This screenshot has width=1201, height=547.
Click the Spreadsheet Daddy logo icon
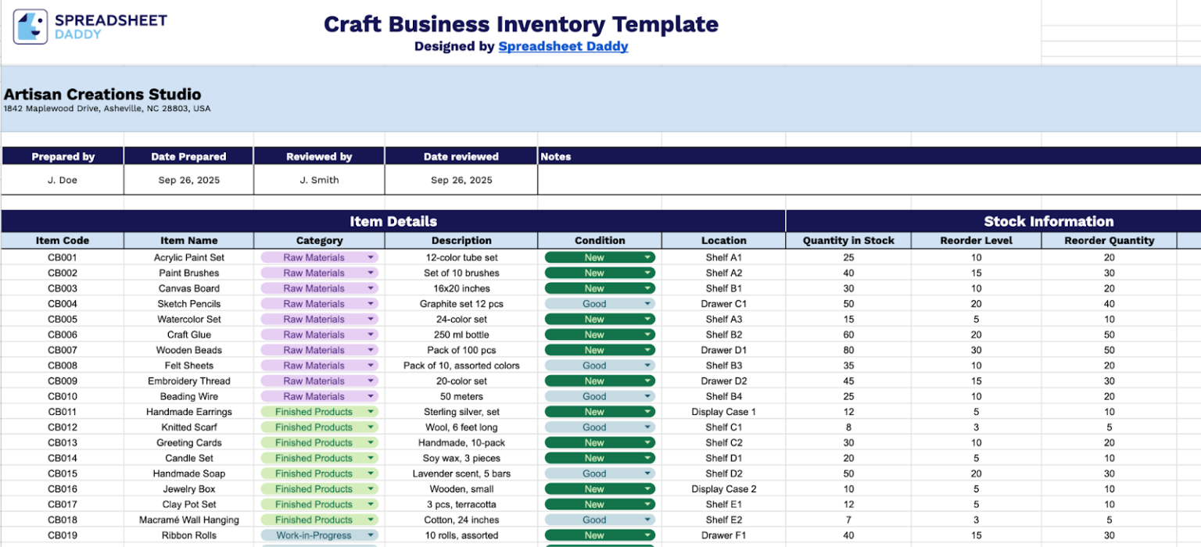tap(29, 24)
